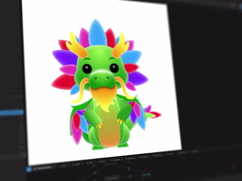Click the loop icon on the talking tab
This screenshot has width=242, height=181.
[126, 159]
